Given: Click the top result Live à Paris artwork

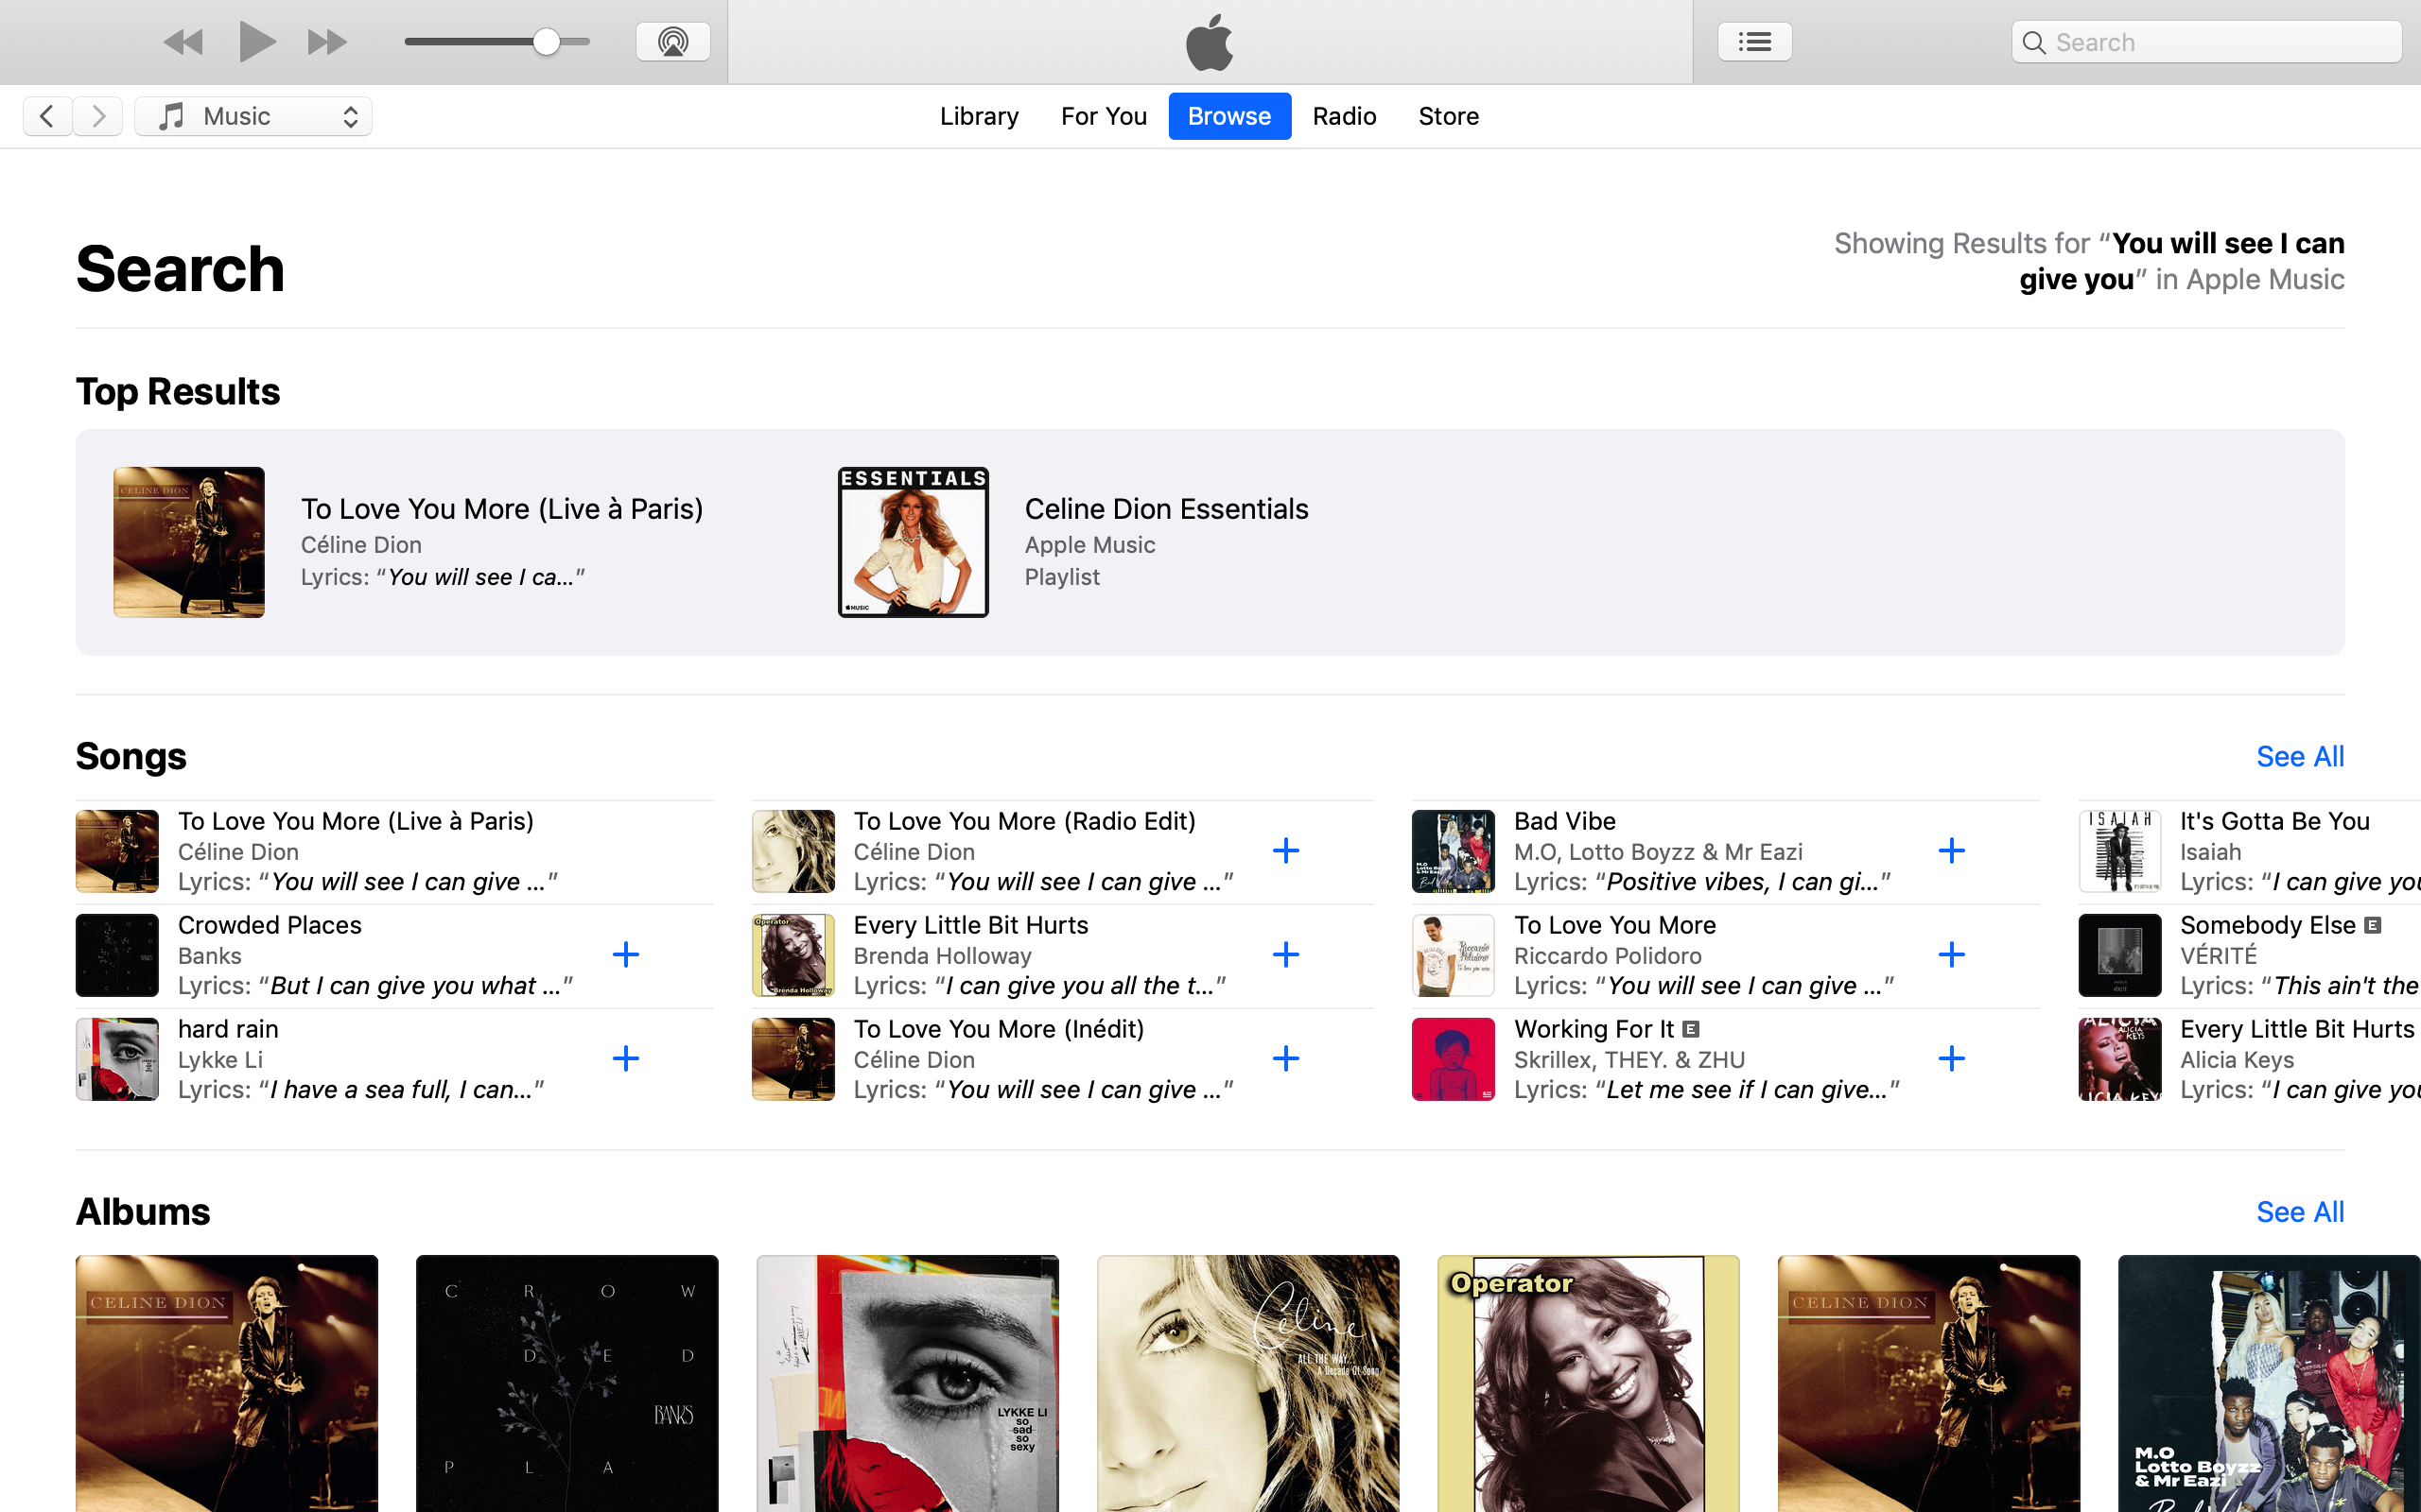Looking at the screenshot, I should tap(189, 542).
